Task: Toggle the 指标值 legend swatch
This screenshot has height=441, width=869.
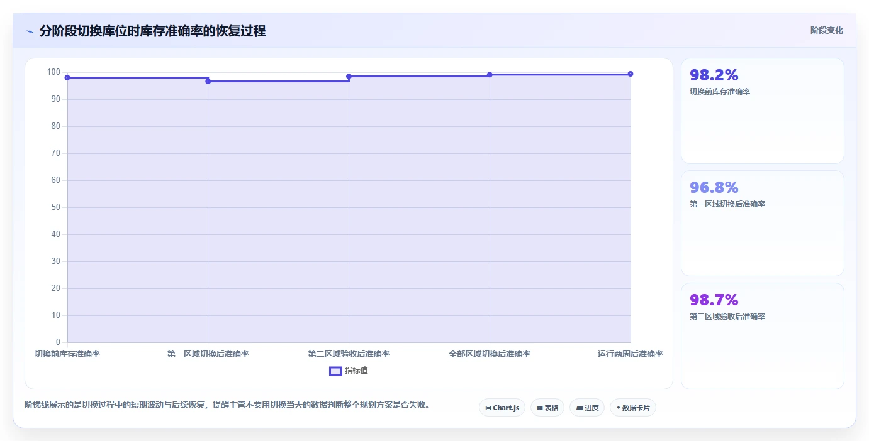Action: (x=335, y=371)
